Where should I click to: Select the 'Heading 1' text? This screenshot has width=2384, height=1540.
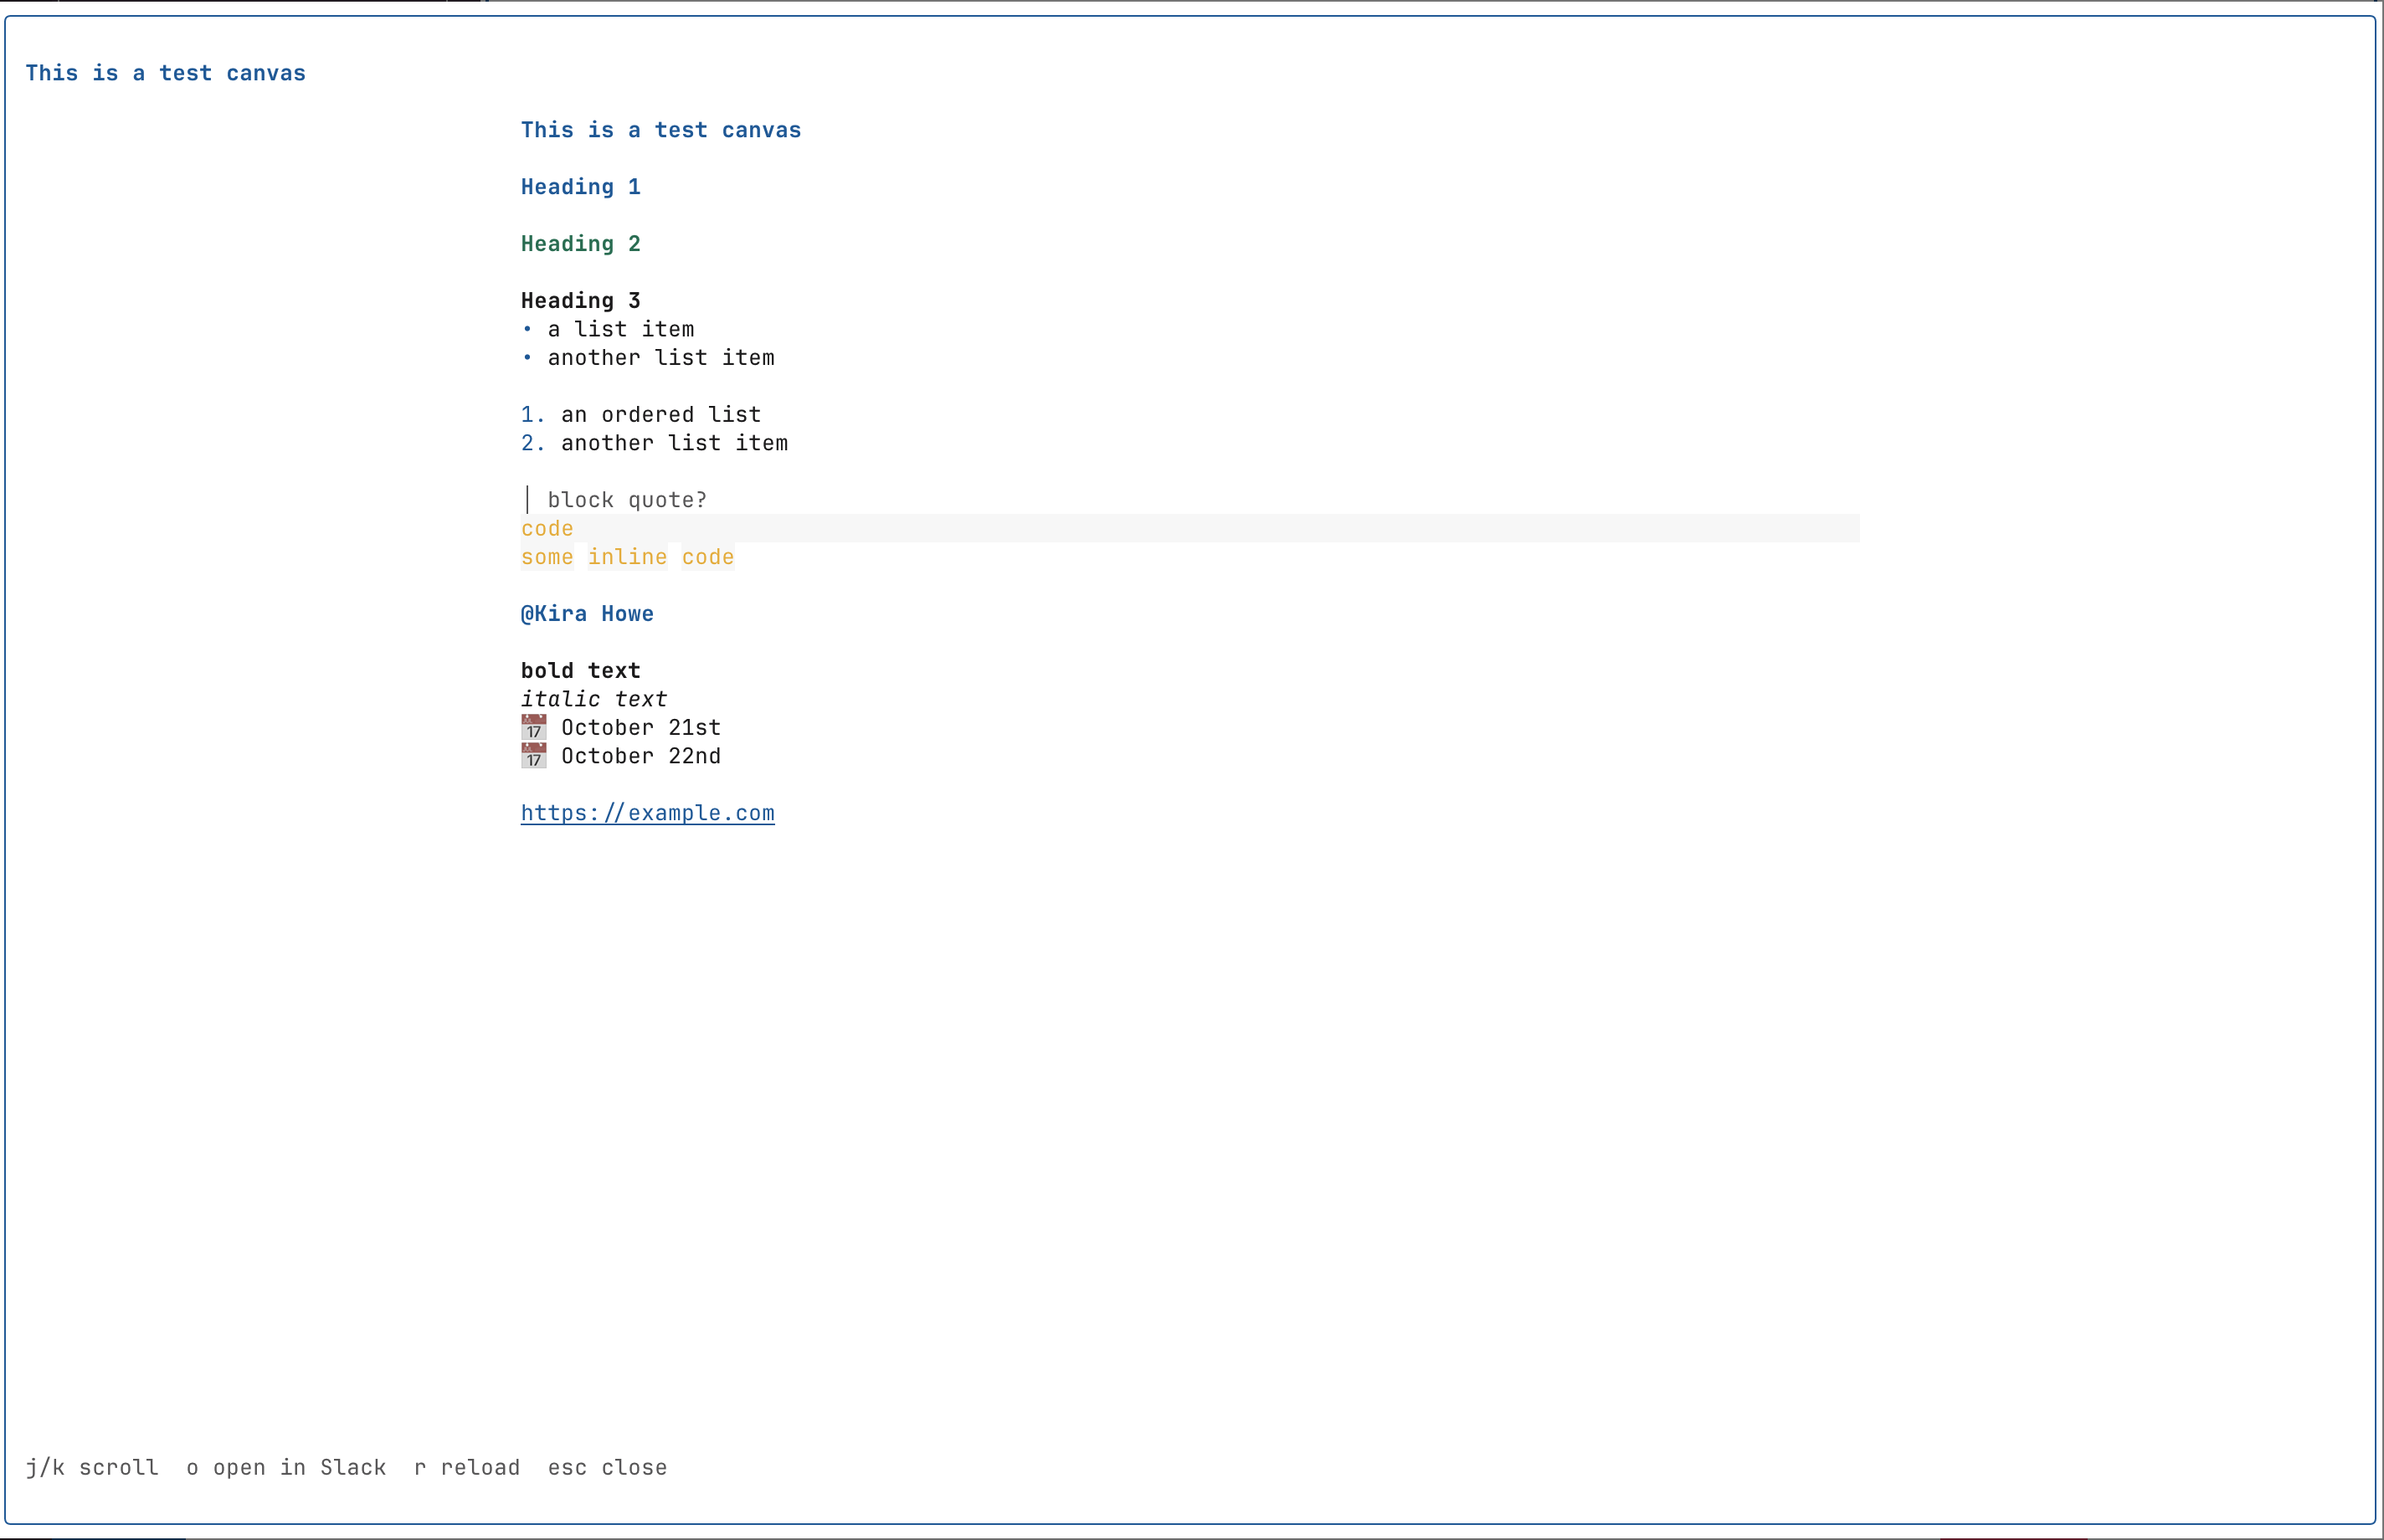[580, 187]
